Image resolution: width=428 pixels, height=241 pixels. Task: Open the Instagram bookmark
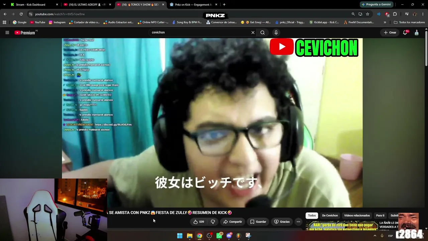(x=57, y=22)
